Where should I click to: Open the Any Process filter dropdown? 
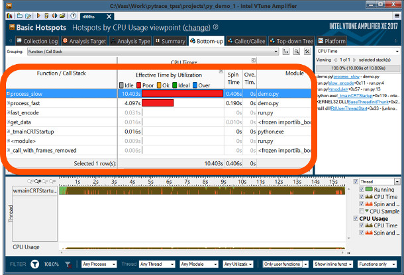click(x=99, y=264)
